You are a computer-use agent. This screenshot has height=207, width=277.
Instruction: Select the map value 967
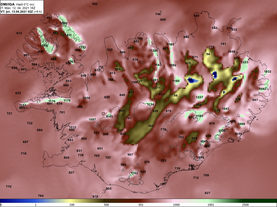pos(130,155)
